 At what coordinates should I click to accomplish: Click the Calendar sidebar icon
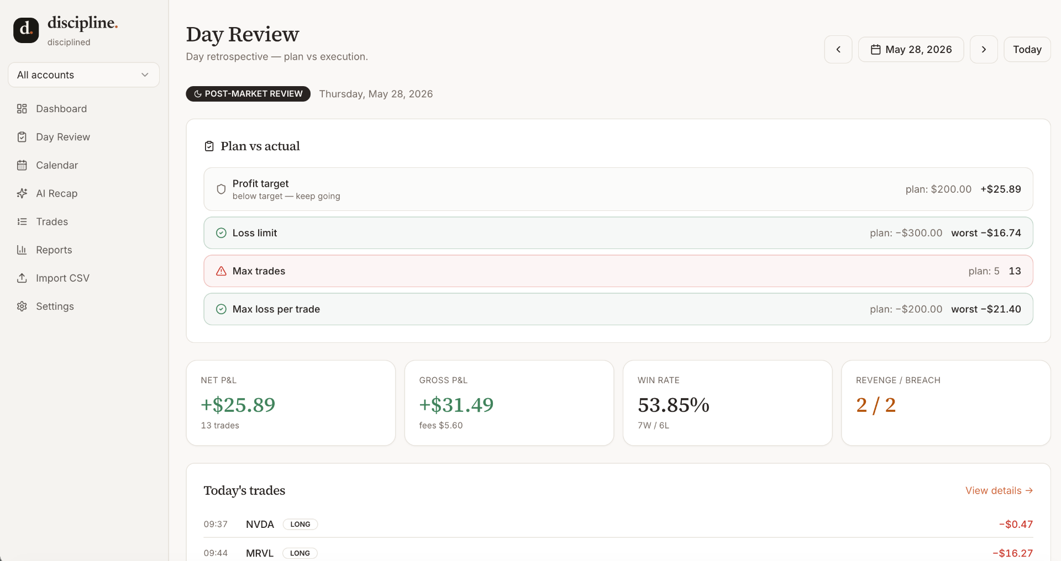tap(22, 165)
